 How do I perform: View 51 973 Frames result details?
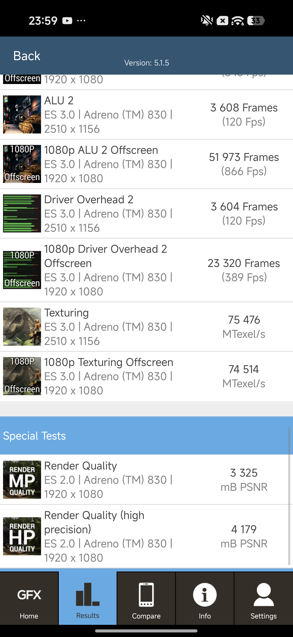[x=244, y=164]
